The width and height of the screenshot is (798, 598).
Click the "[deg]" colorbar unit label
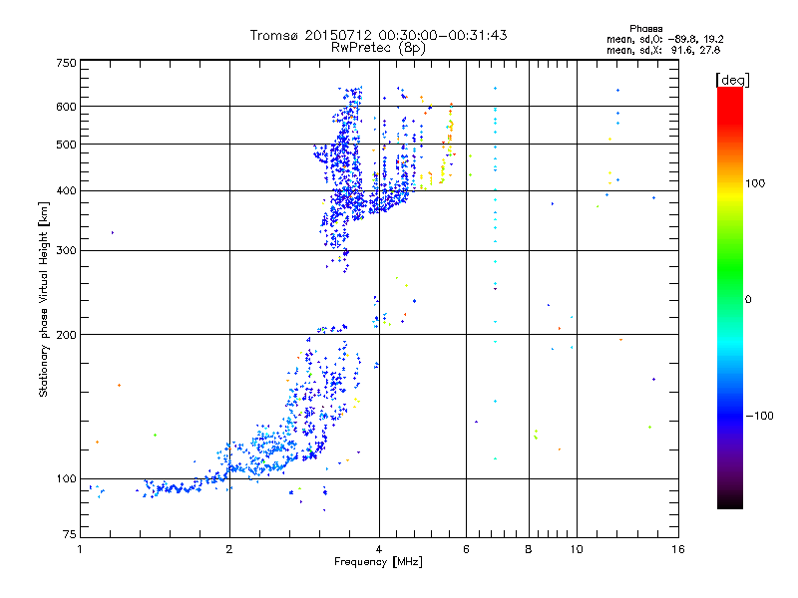pyautogui.click(x=732, y=80)
